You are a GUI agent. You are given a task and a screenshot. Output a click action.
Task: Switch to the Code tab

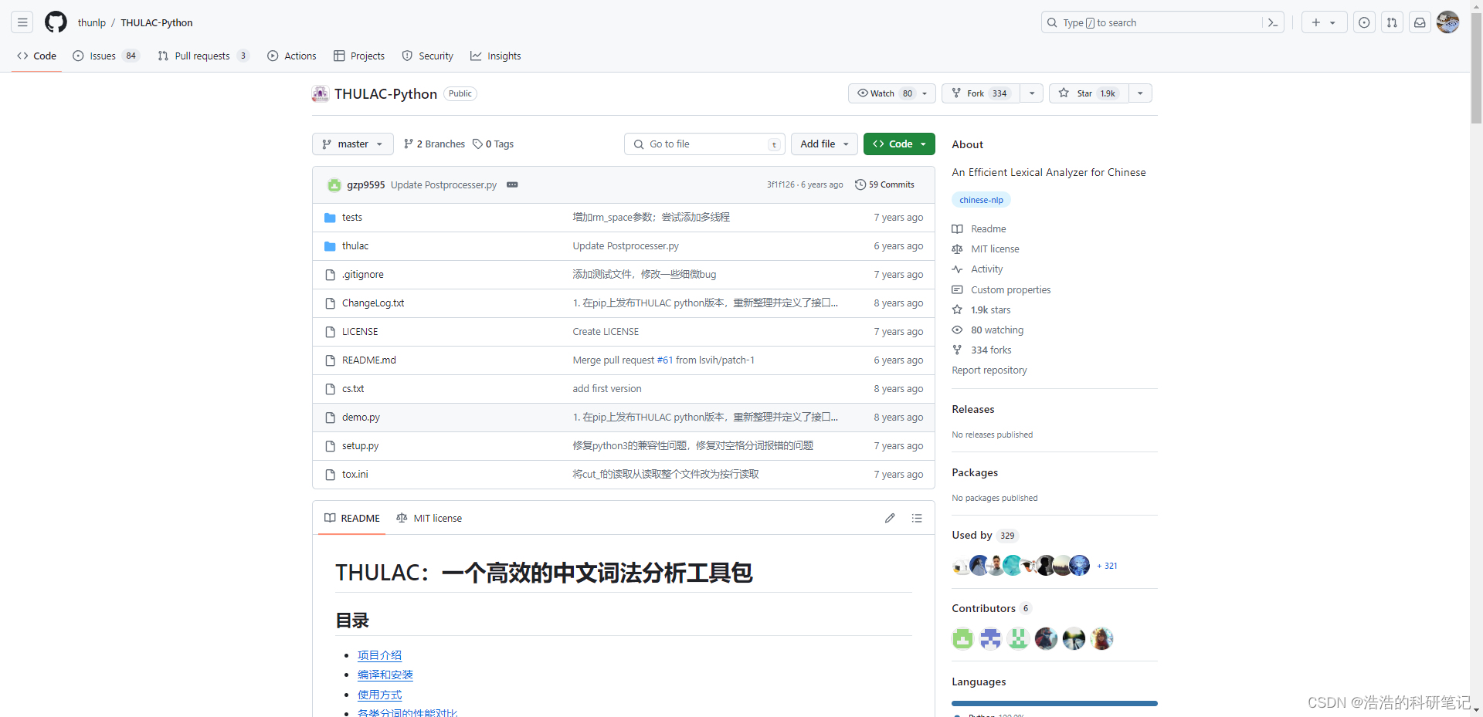coord(36,56)
